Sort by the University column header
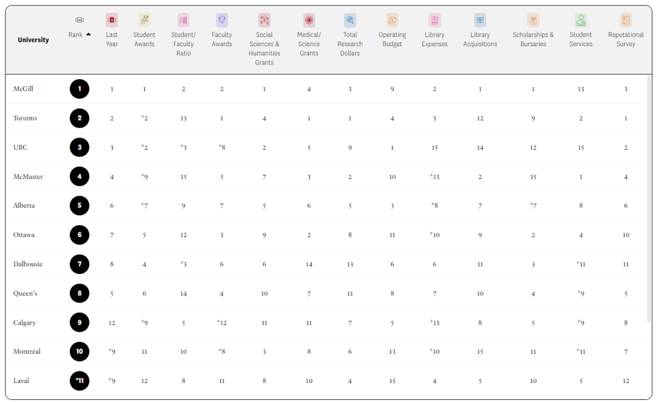Image resolution: width=657 pixels, height=403 pixels. point(33,40)
